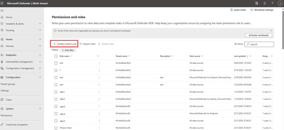
Task: Click the Learn more book icon
Action: 231,10
